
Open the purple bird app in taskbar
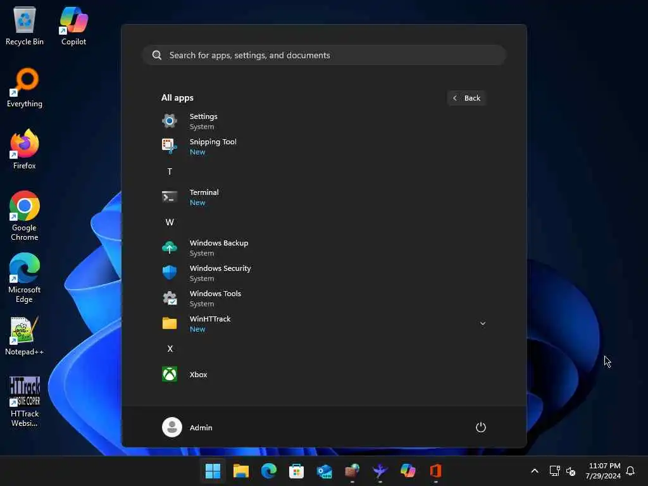click(x=380, y=471)
